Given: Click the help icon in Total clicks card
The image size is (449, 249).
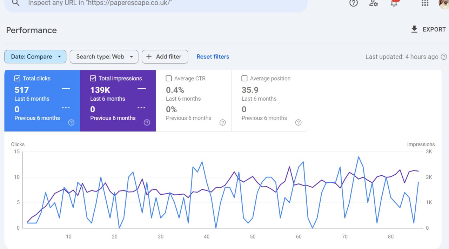Looking at the screenshot, I should point(71,122).
